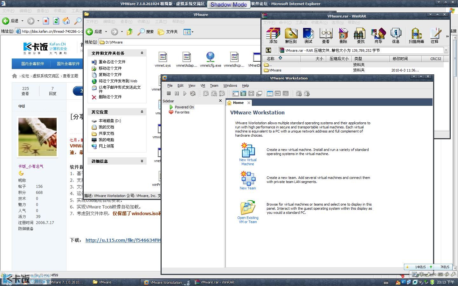
Task: Click WinRAR 添加 (Add) toolbar icon
Action: point(273,35)
